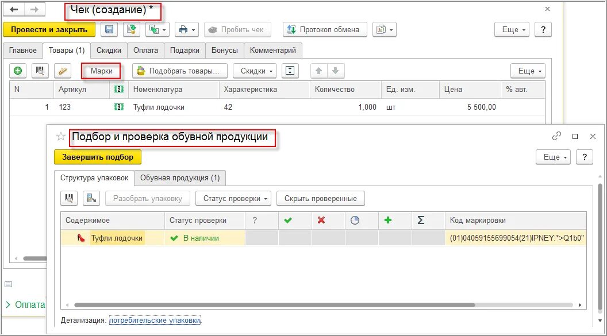The image size is (607, 336).
Task: Open the Подарки tab
Action: [185, 51]
